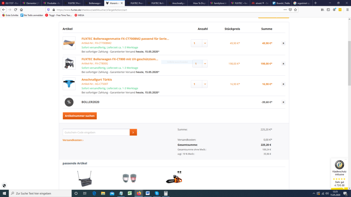Click Gutschein-Code eingeben field
Screen dimensions: 351x197
[96, 132]
